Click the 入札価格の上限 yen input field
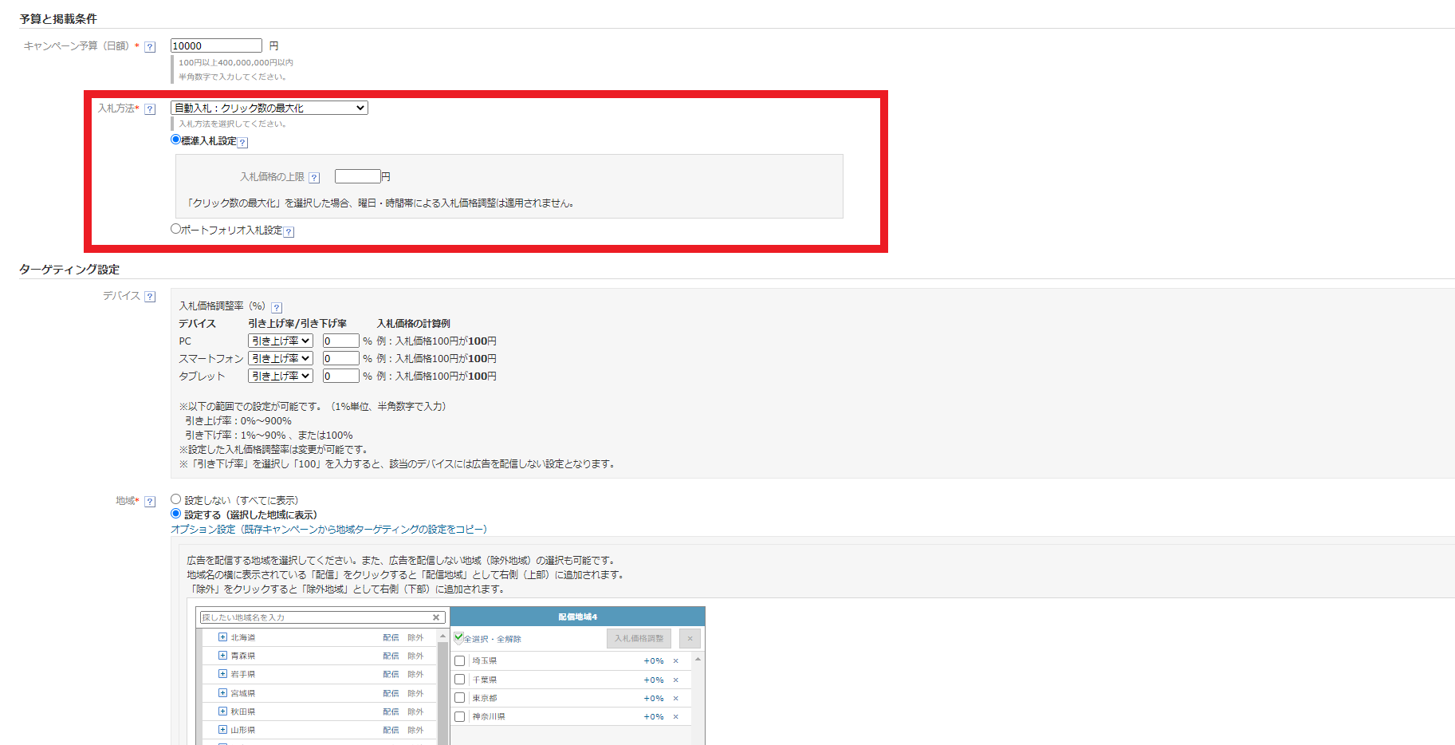The width and height of the screenshot is (1455, 745). 357,177
